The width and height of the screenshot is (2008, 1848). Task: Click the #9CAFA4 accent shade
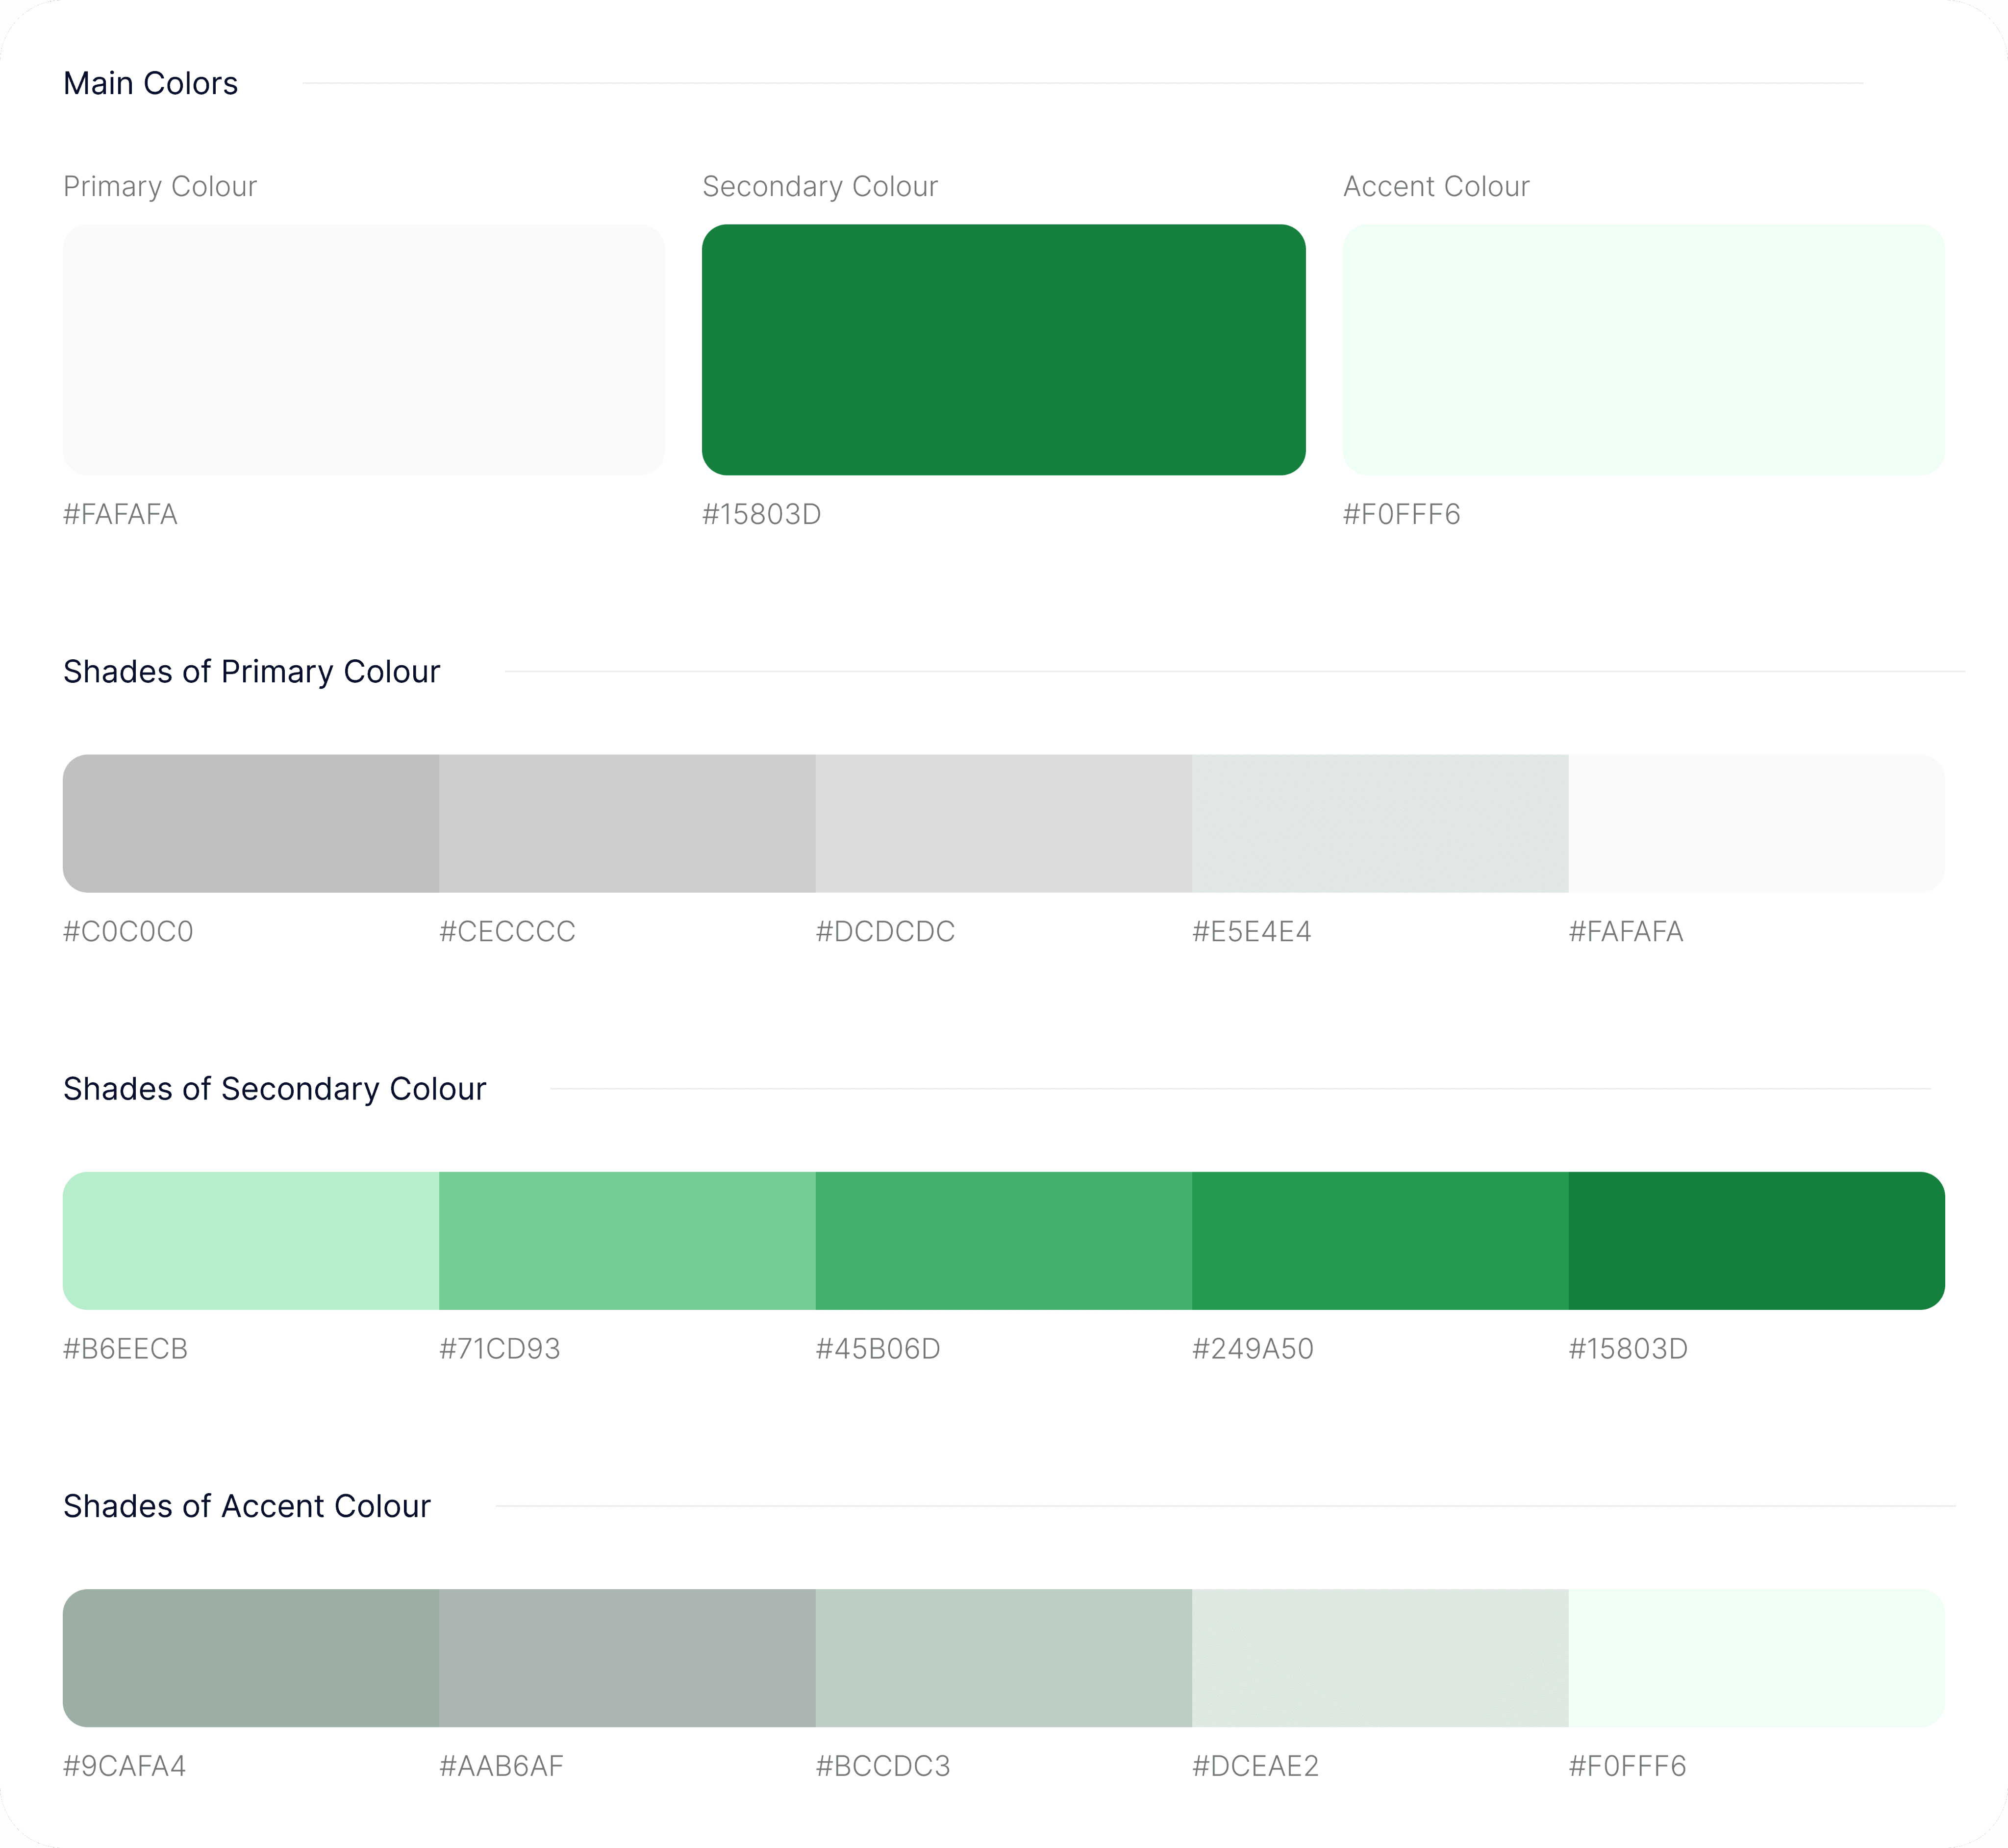point(251,1658)
